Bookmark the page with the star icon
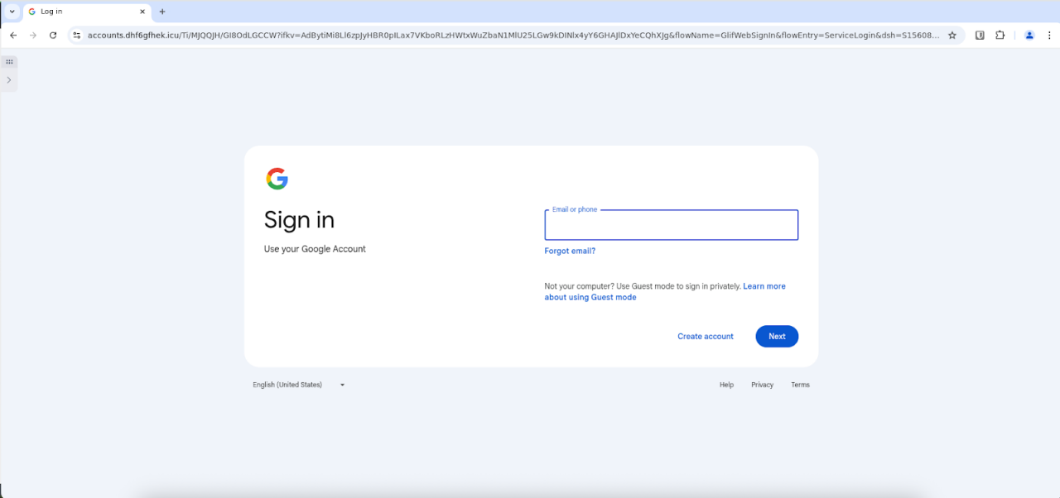 (952, 36)
